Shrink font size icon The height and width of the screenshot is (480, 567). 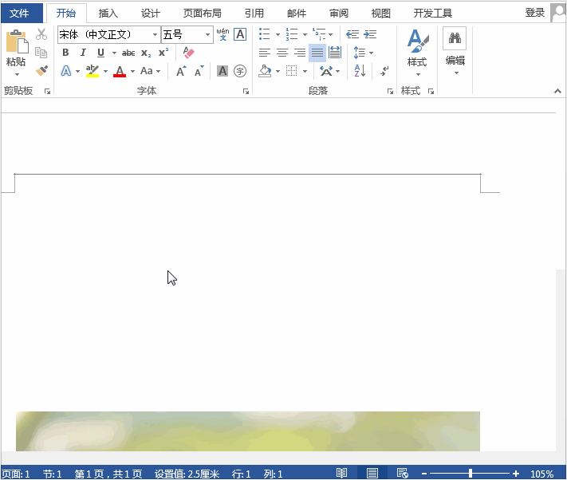[x=199, y=71]
